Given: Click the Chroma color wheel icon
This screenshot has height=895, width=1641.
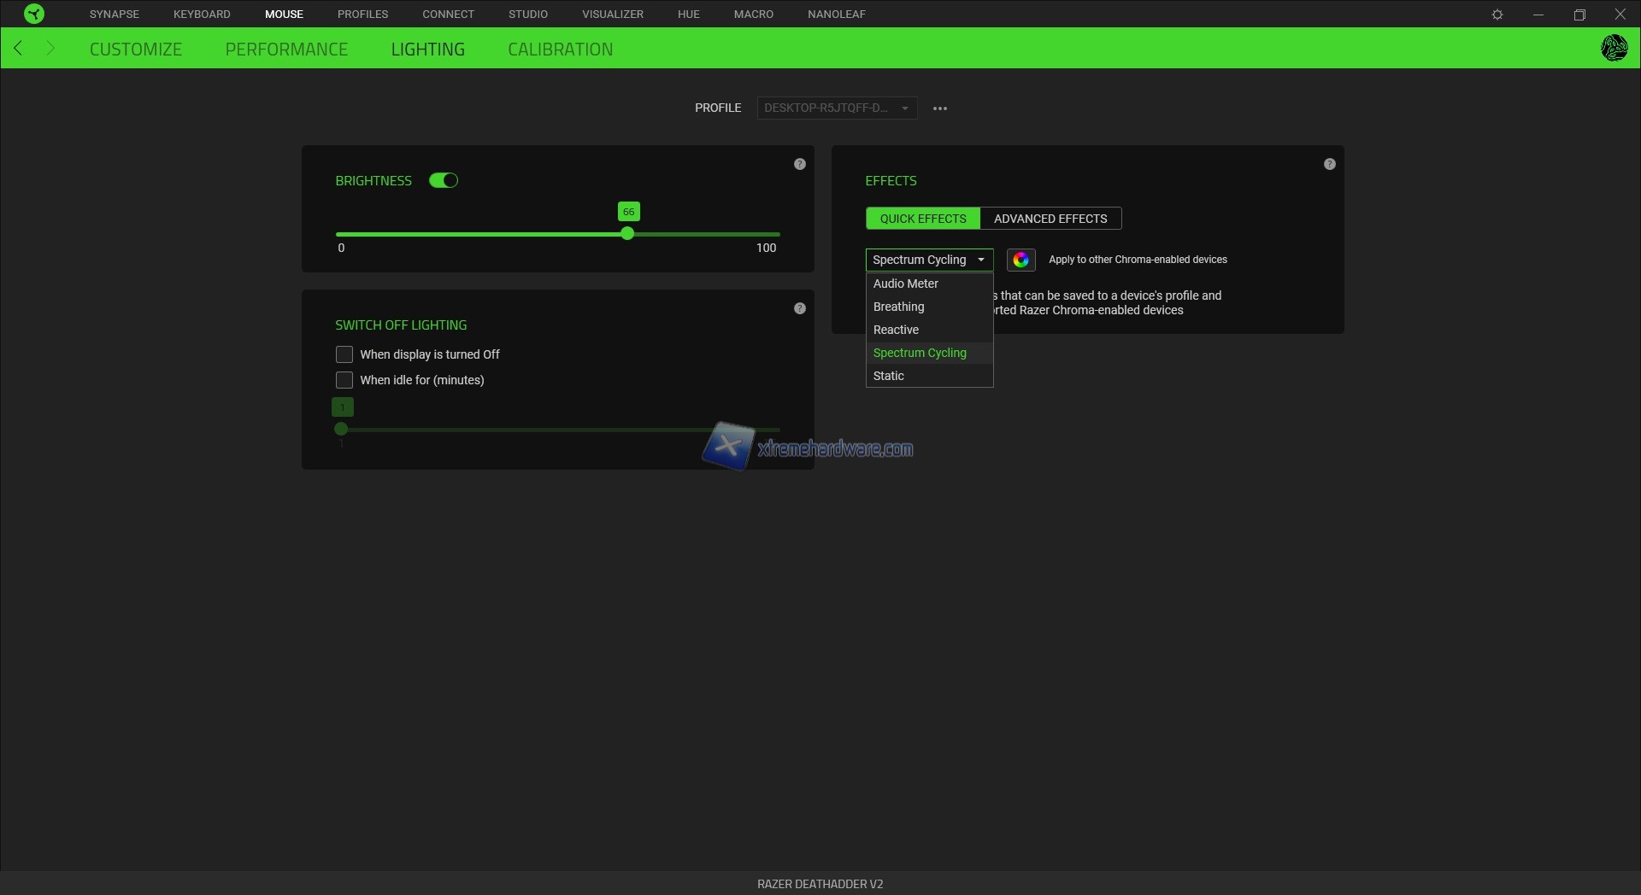Looking at the screenshot, I should point(1020,260).
